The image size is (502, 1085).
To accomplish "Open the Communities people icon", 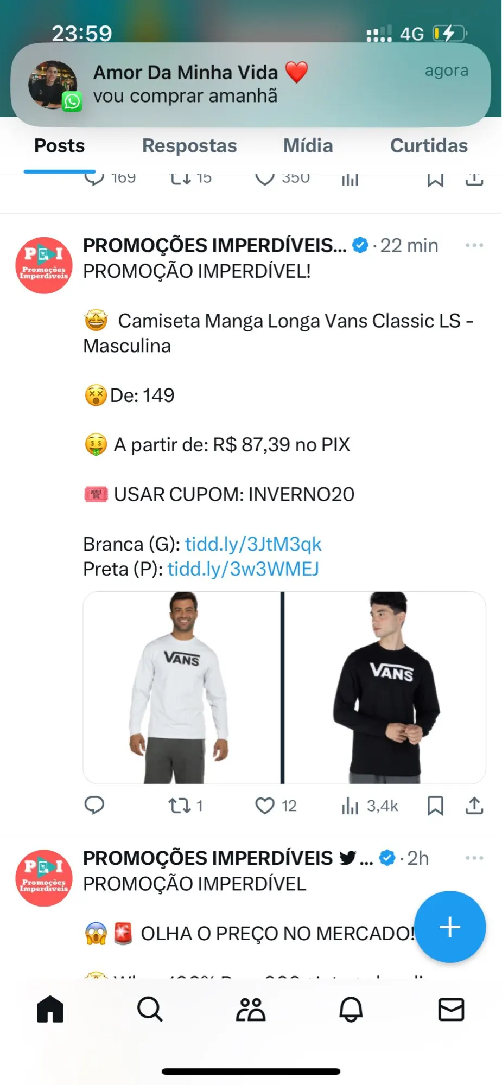I will (x=250, y=1009).
